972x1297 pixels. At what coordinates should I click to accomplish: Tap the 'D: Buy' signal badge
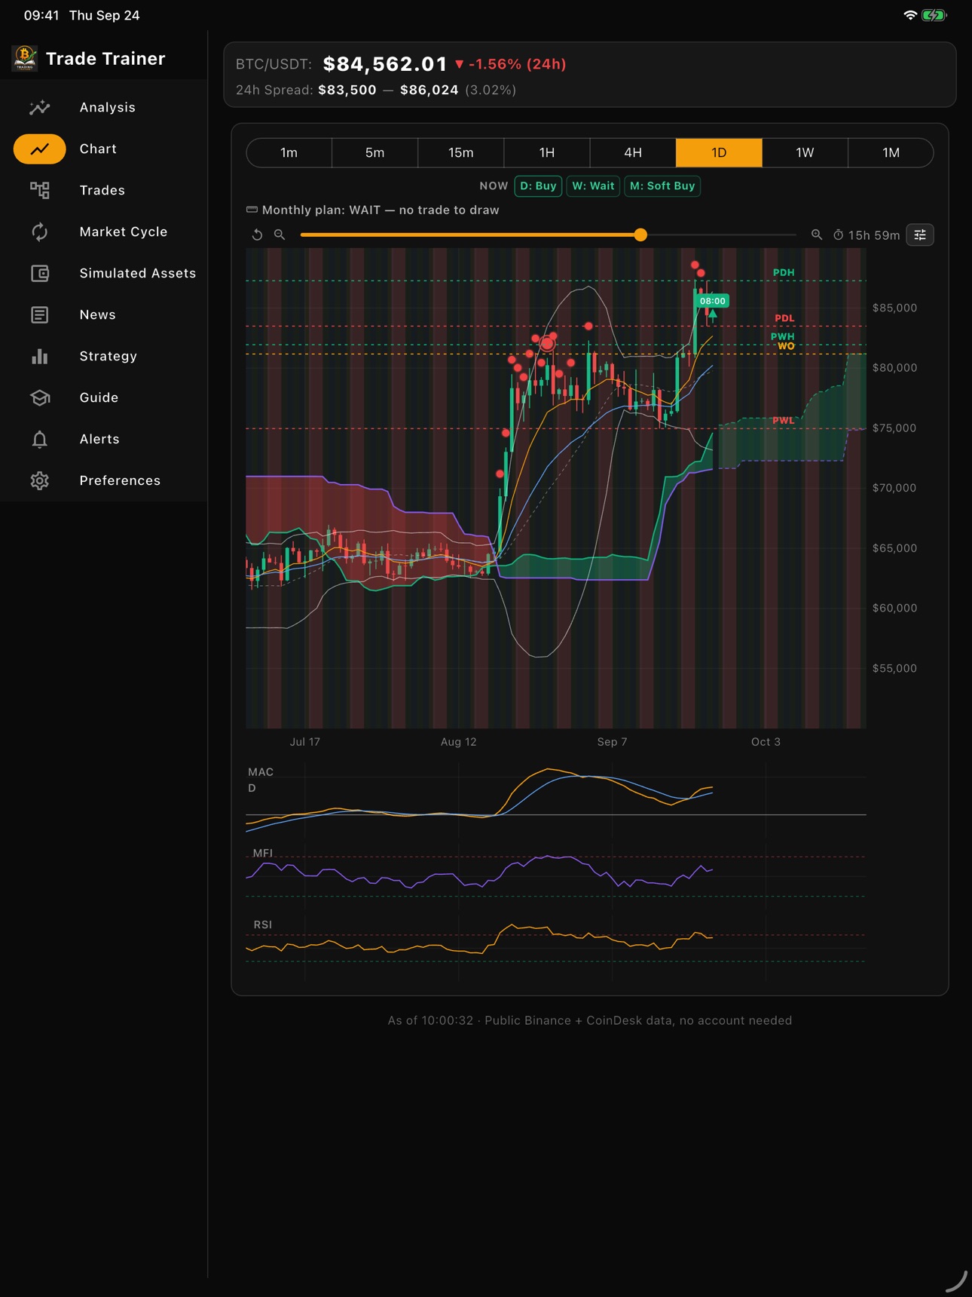(x=538, y=186)
